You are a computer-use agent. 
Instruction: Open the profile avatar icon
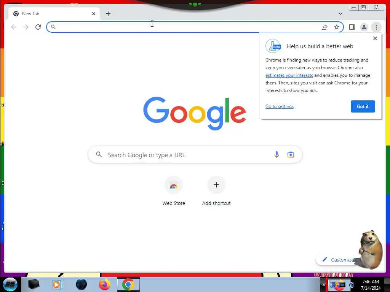(x=364, y=27)
